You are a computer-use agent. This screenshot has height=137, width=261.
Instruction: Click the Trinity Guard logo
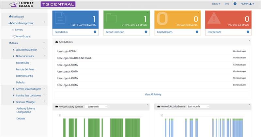22,4
